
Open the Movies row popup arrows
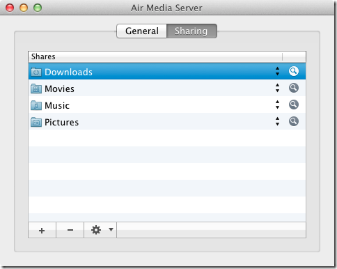[277, 88]
